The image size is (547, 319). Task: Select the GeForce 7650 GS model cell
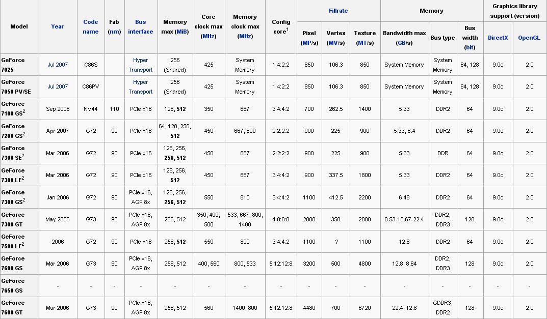coord(19,286)
